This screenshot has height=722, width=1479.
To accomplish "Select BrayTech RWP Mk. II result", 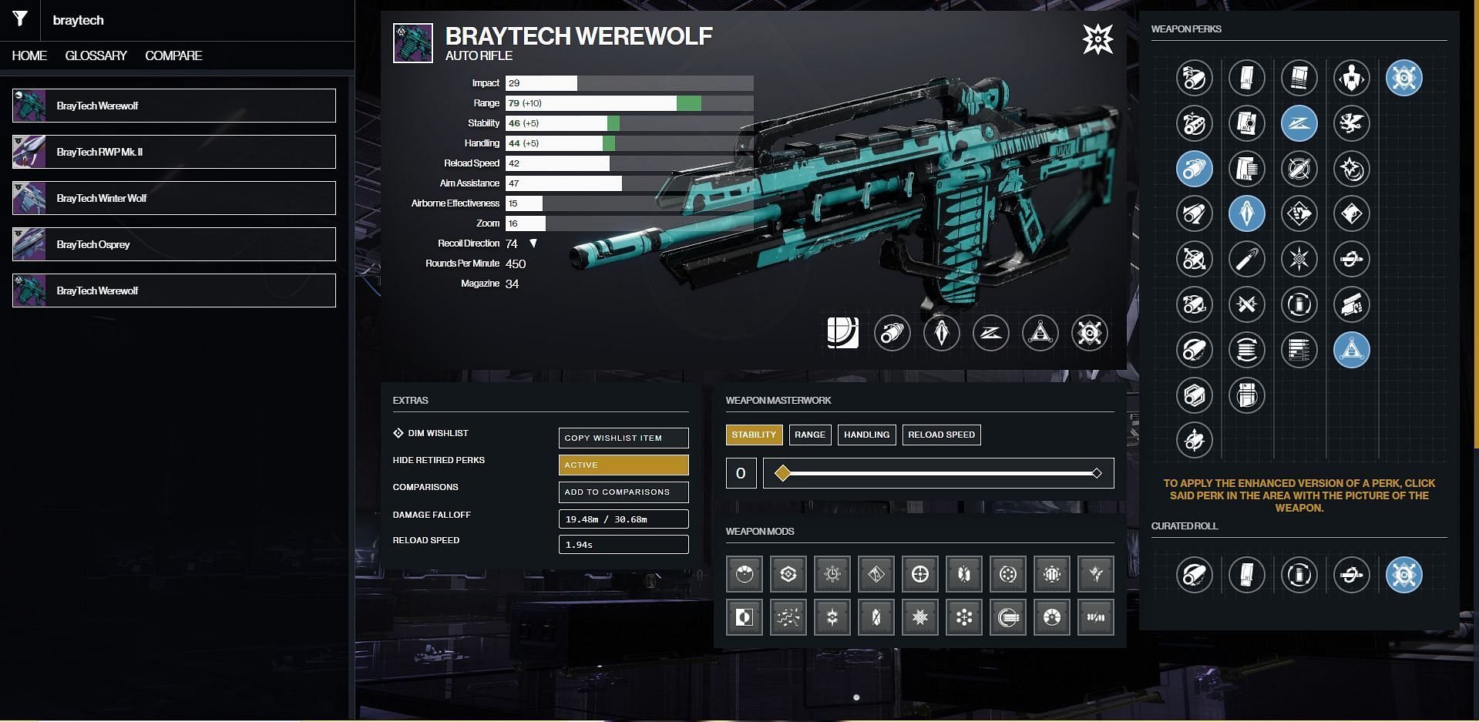I will pyautogui.click(x=174, y=152).
